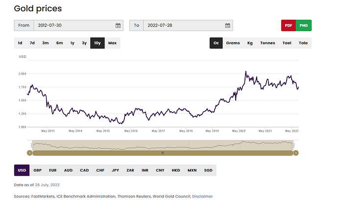This screenshot has width=343, height=215.
Task: Click the 1,250 y-axis label
Action: point(23,114)
